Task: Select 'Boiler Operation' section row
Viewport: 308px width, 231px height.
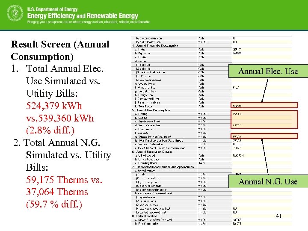Action: 211,216
